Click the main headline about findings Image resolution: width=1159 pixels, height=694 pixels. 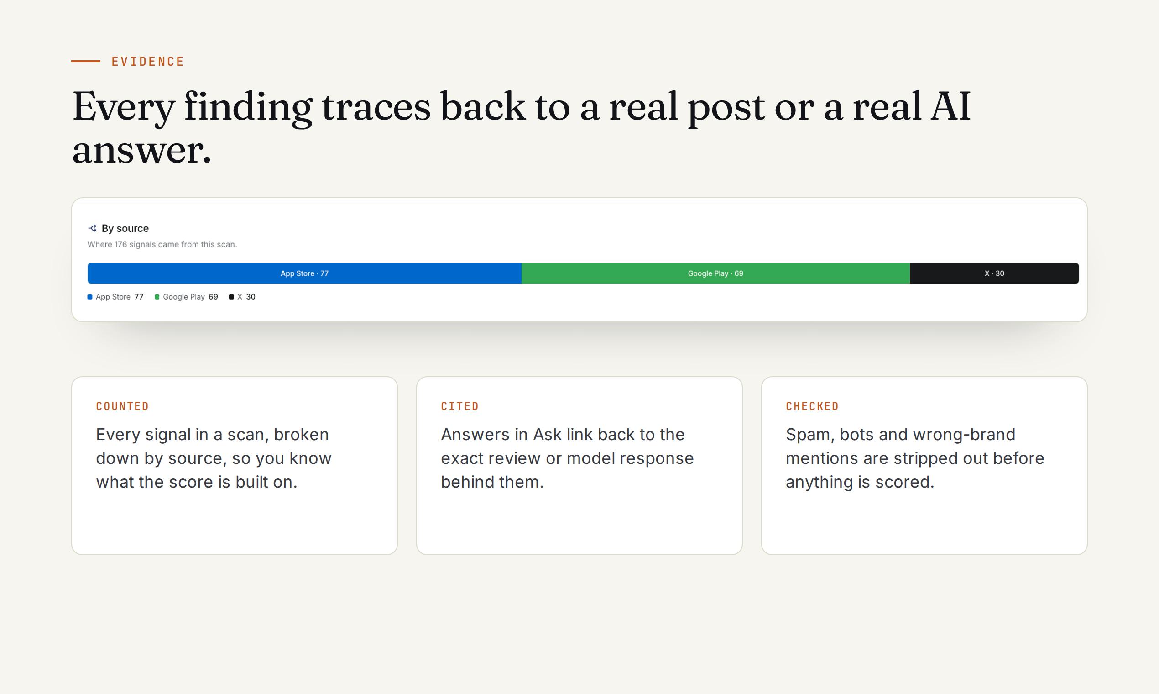[522, 127]
